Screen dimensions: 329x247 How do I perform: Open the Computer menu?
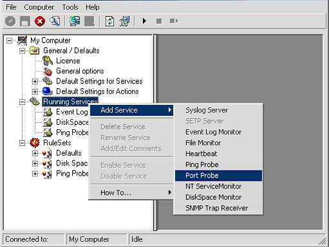[39, 7]
